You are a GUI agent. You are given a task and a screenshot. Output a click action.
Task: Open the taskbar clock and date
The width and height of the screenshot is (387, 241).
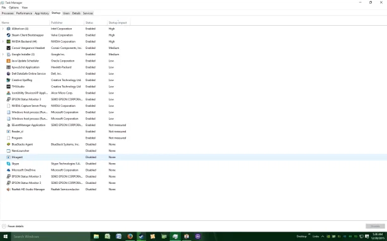tap(377, 237)
